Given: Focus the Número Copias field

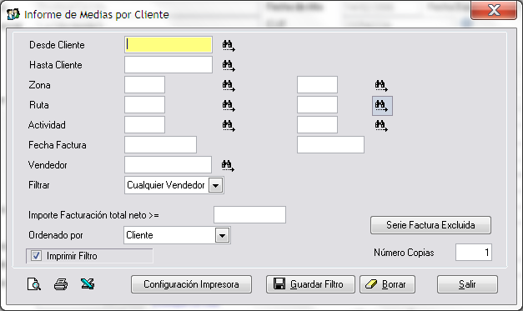Looking at the screenshot, I should [474, 253].
